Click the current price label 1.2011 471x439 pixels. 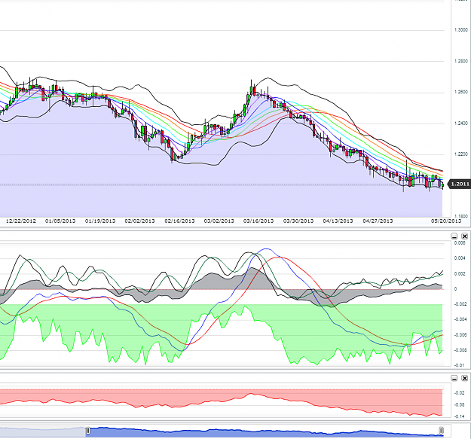[460, 184]
